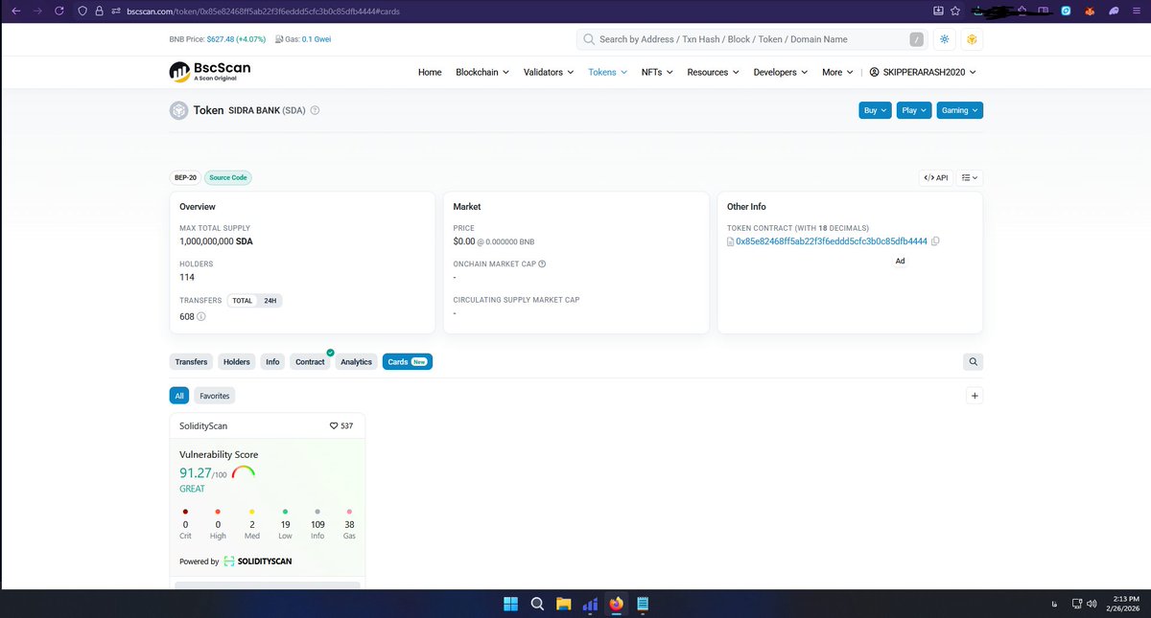The image size is (1151, 618).
Task: Click the search magnifier in the search box
Action: click(589, 39)
